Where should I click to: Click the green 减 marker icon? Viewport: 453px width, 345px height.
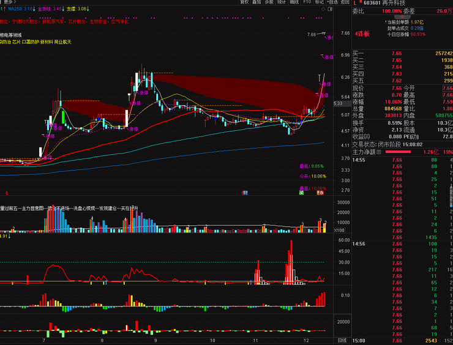301,192
